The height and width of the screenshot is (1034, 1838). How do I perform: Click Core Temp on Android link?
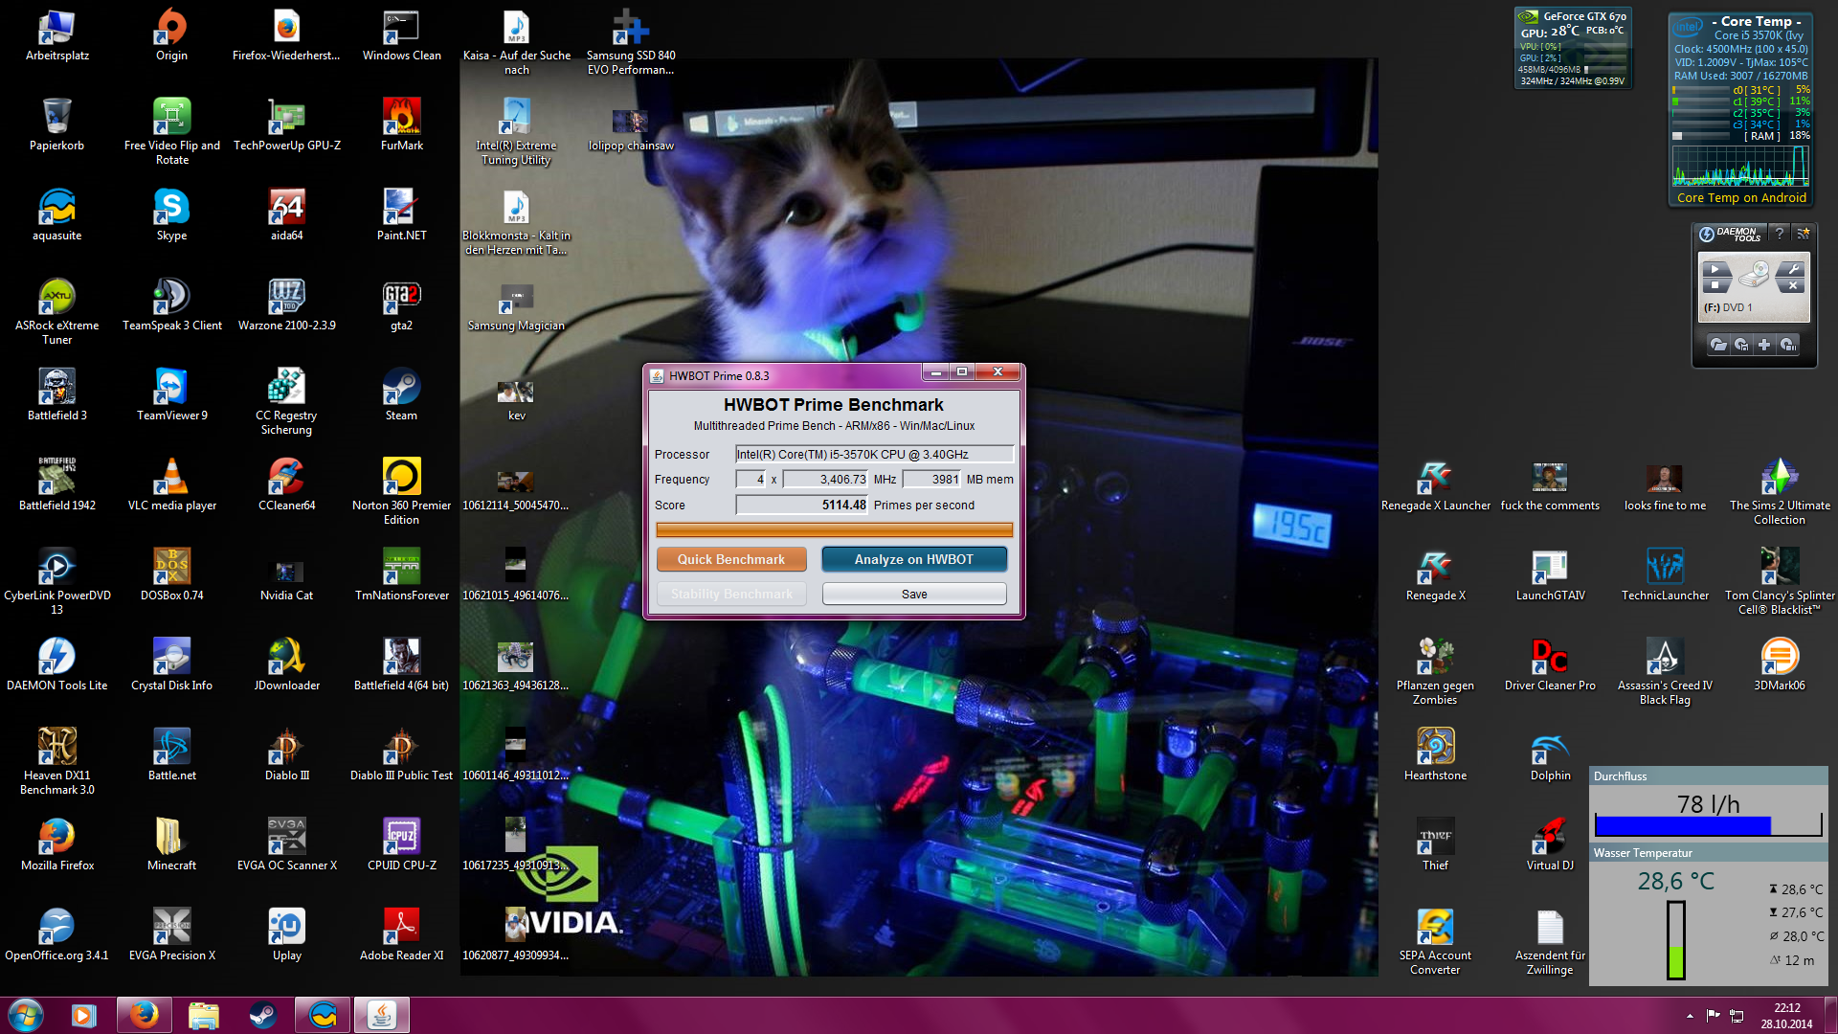1741,197
